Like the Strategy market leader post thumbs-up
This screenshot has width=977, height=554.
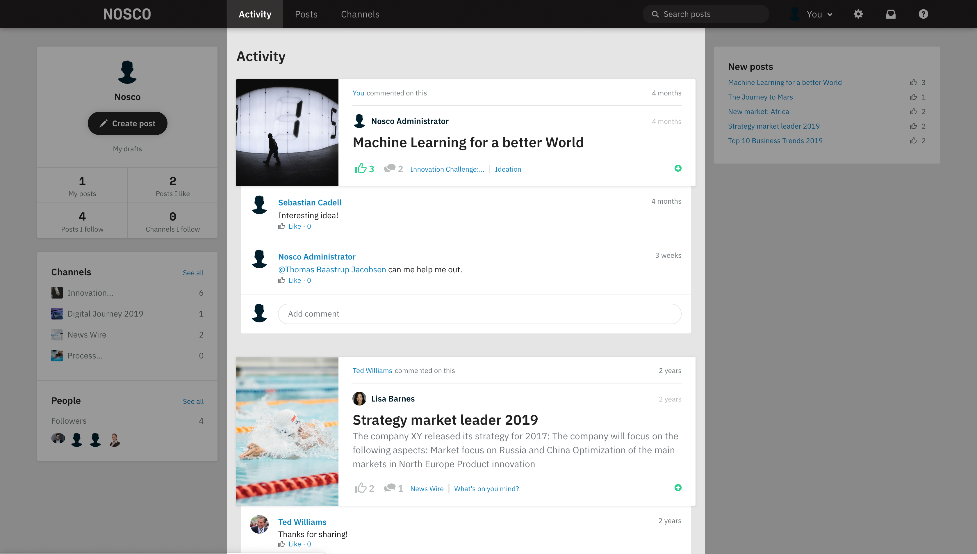click(x=360, y=488)
